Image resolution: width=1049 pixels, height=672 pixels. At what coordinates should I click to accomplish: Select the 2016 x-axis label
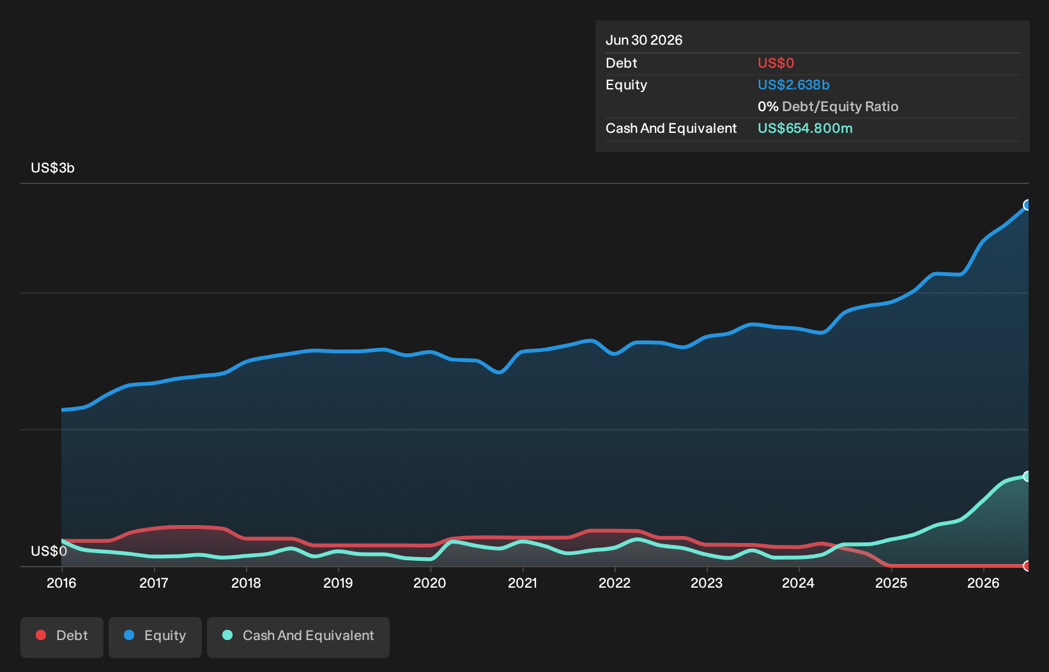coord(61,583)
